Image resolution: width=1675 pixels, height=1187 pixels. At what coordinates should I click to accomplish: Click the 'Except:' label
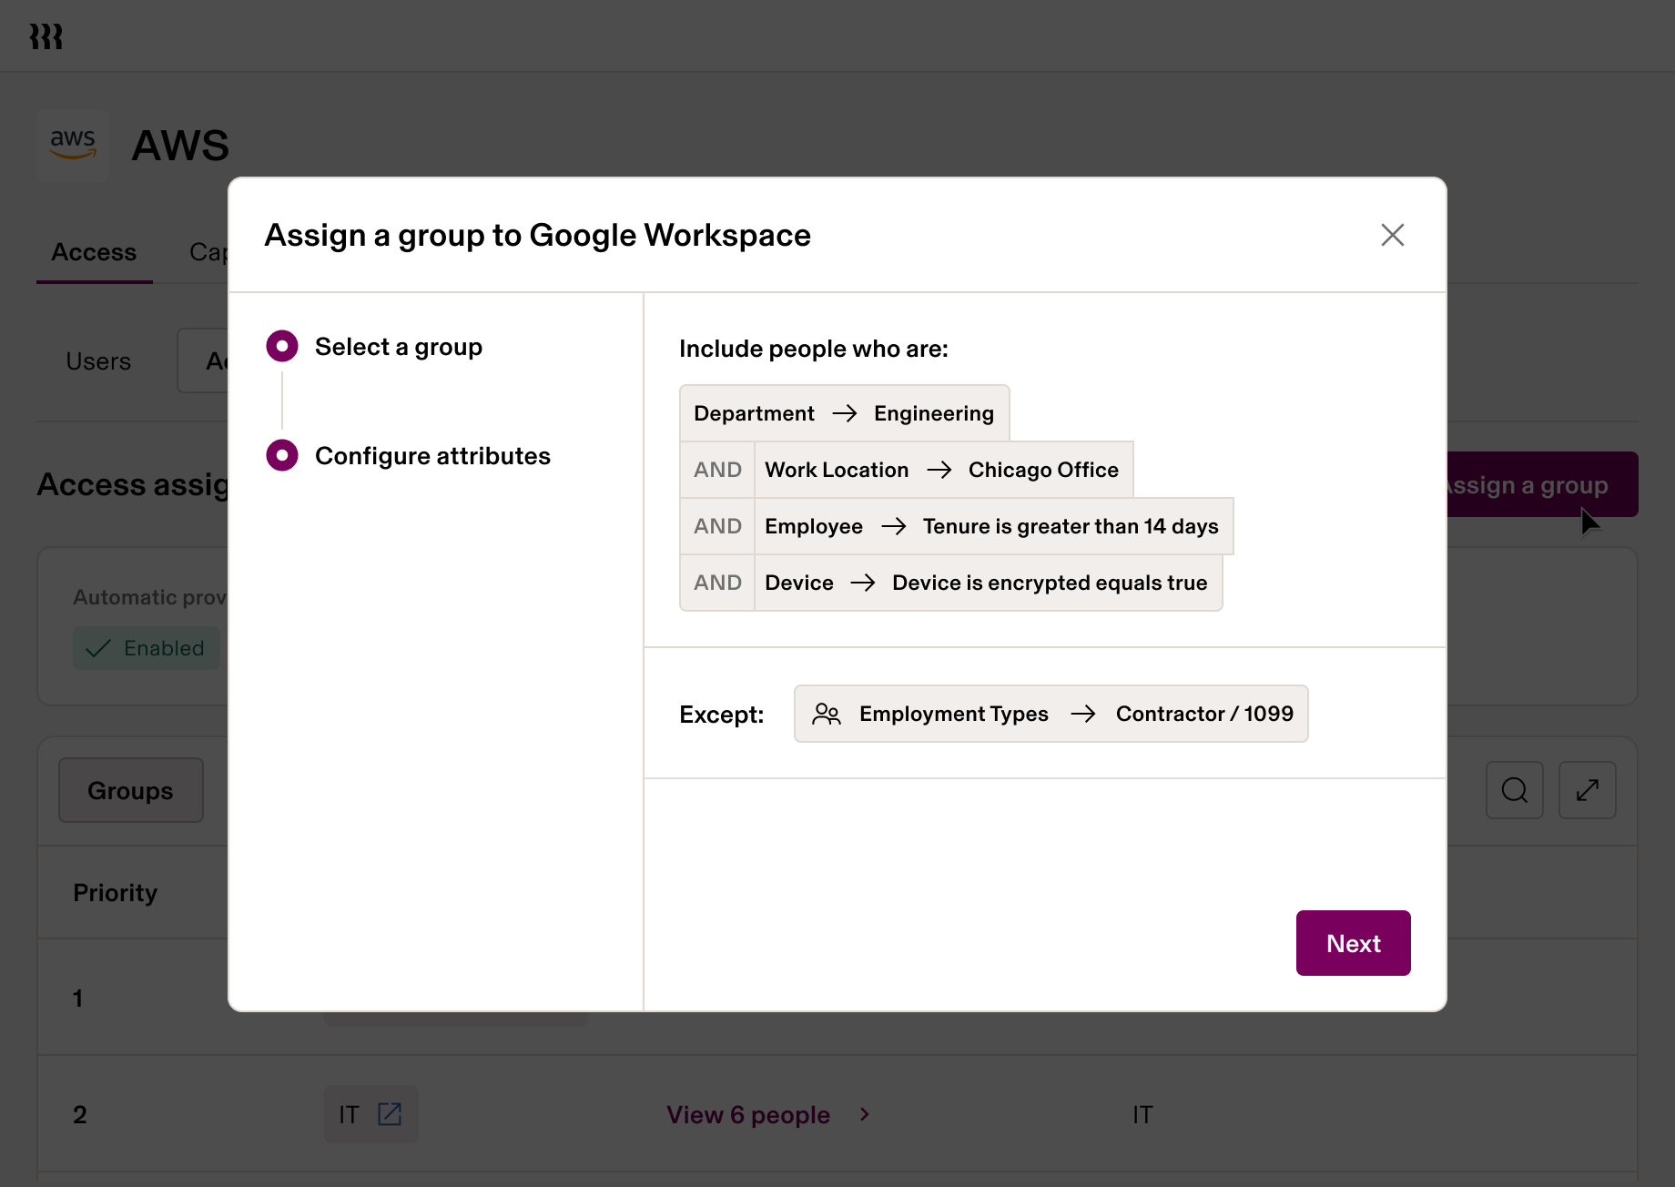tap(722, 715)
